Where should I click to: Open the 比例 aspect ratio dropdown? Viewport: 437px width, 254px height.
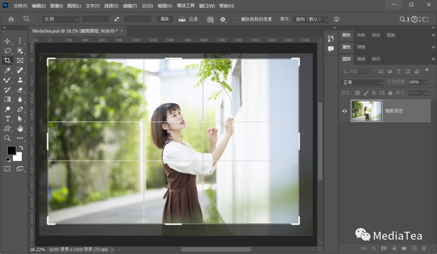click(x=60, y=19)
